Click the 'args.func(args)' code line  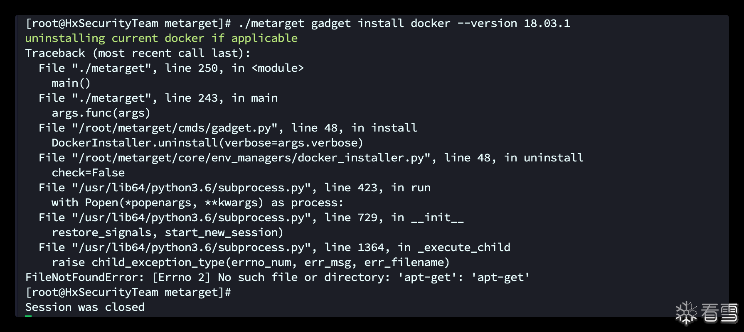[x=101, y=113]
